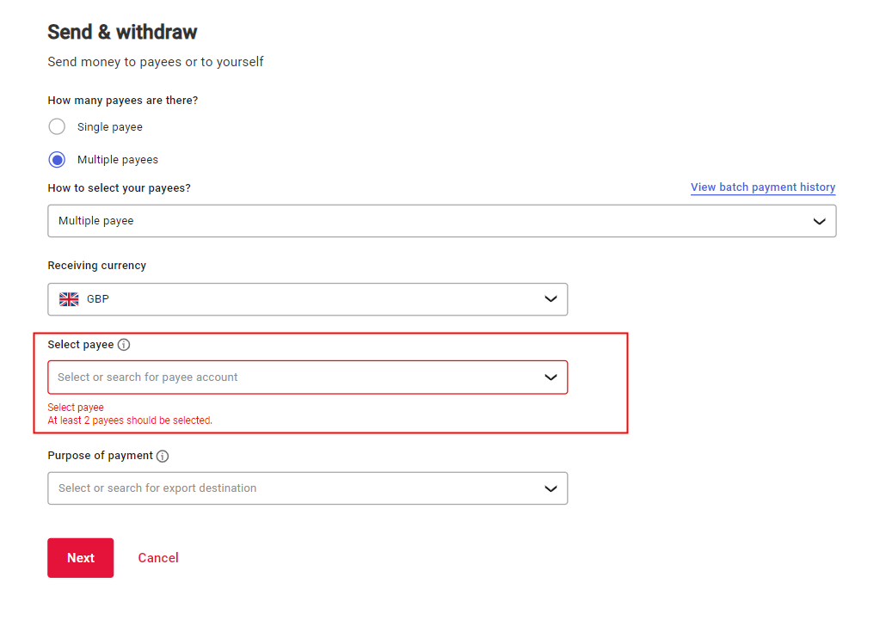The width and height of the screenshot is (892, 638).
Task: Focus the payee account search field
Action: click(x=292, y=377)
